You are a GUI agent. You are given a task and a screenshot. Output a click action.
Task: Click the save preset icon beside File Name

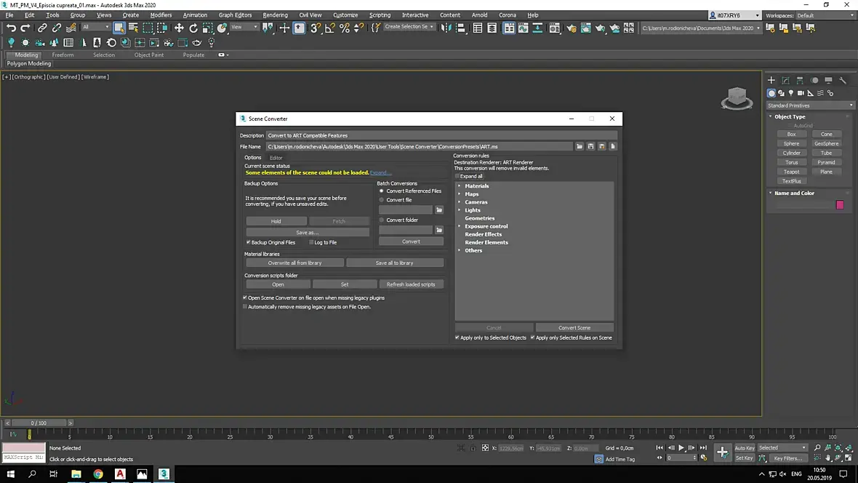pyautogui.click(x=590, y=146)
